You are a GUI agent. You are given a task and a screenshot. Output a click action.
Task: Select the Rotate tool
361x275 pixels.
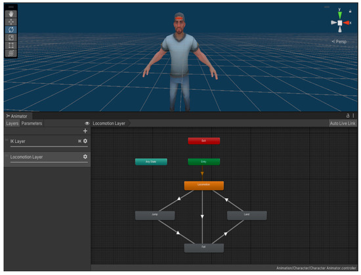[x=11, y=30]
